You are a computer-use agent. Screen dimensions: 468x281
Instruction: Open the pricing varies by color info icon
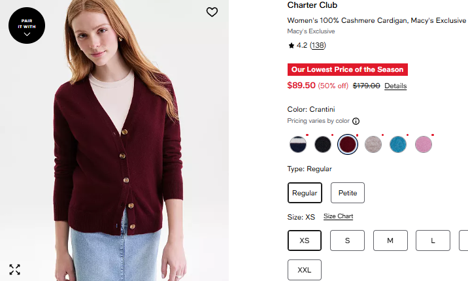point(356,121)
